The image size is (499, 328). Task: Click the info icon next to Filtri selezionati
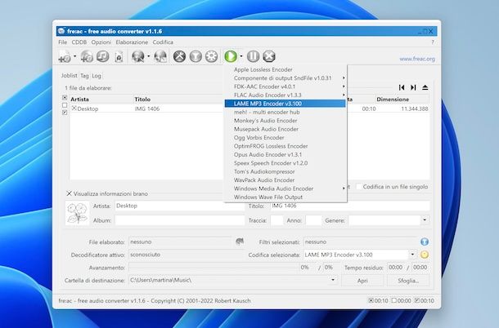click(425, 242)
